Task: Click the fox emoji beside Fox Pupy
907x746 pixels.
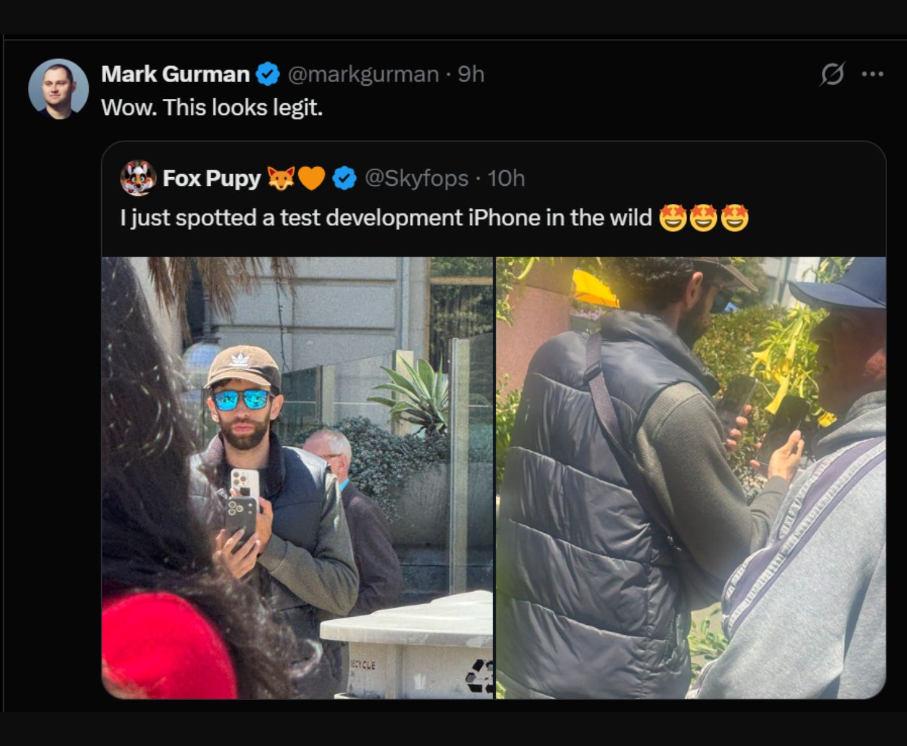Action: 281,178
